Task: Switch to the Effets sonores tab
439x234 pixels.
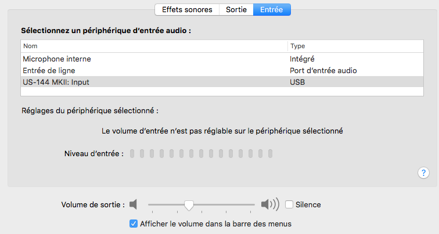Action: point(187,9)
